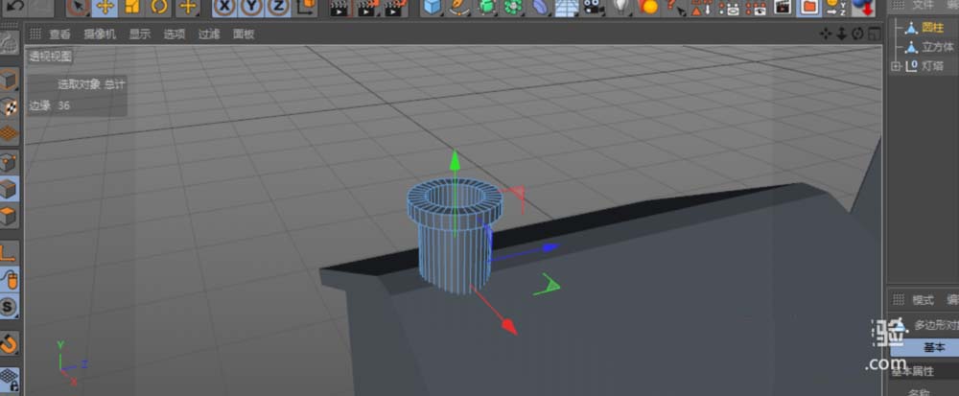The width and height of the screenshot is (959, 396).
Task: Click the orange Workplane grid icon
Action: click(10, 133)
